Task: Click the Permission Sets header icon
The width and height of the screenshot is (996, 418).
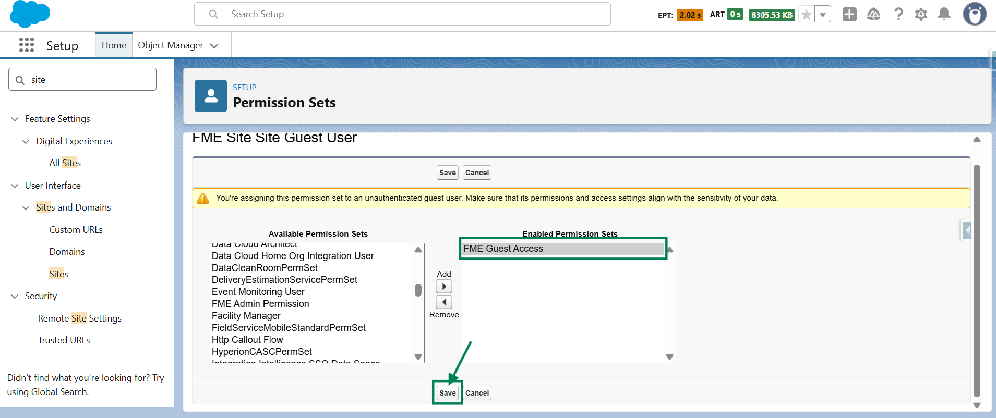Action: pos(211,96)
